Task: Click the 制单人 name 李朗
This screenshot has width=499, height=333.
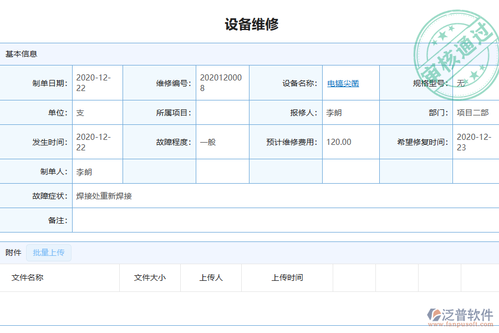Action: (83, 171)
